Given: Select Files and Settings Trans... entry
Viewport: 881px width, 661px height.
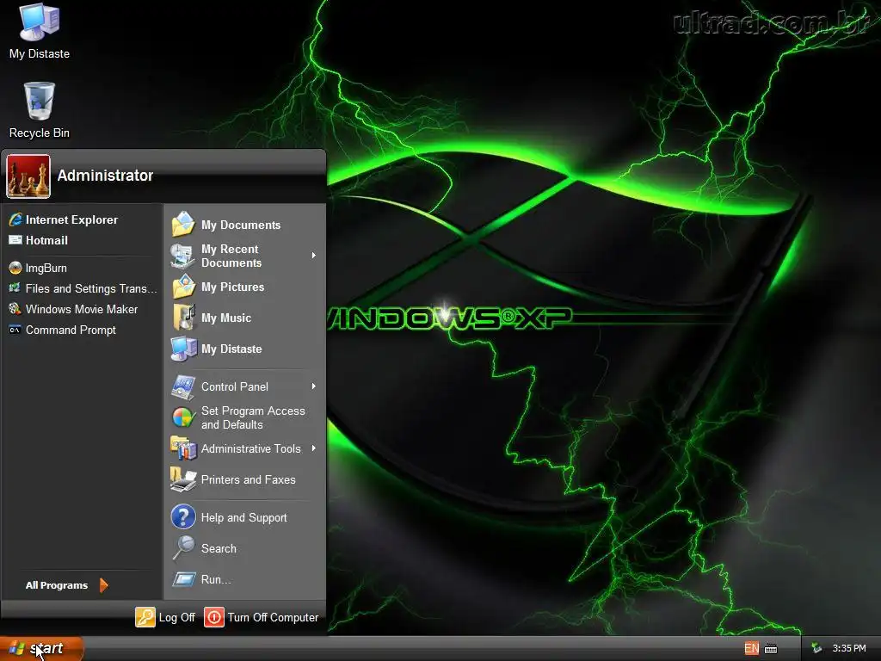Looking at the screenshot, I should pyautogui.click(x=82, y=288).
